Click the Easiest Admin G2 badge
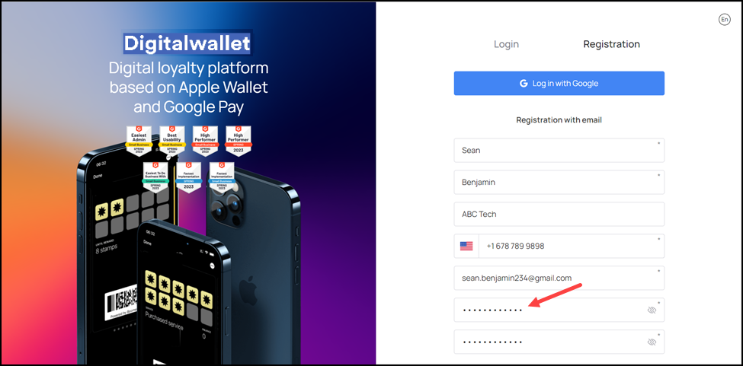 click(x=139, y=141)
